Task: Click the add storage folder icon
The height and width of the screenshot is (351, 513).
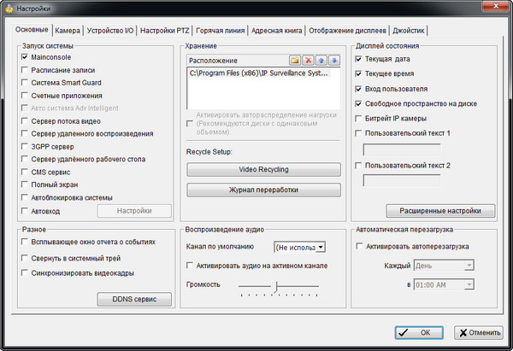Action: 295,61
